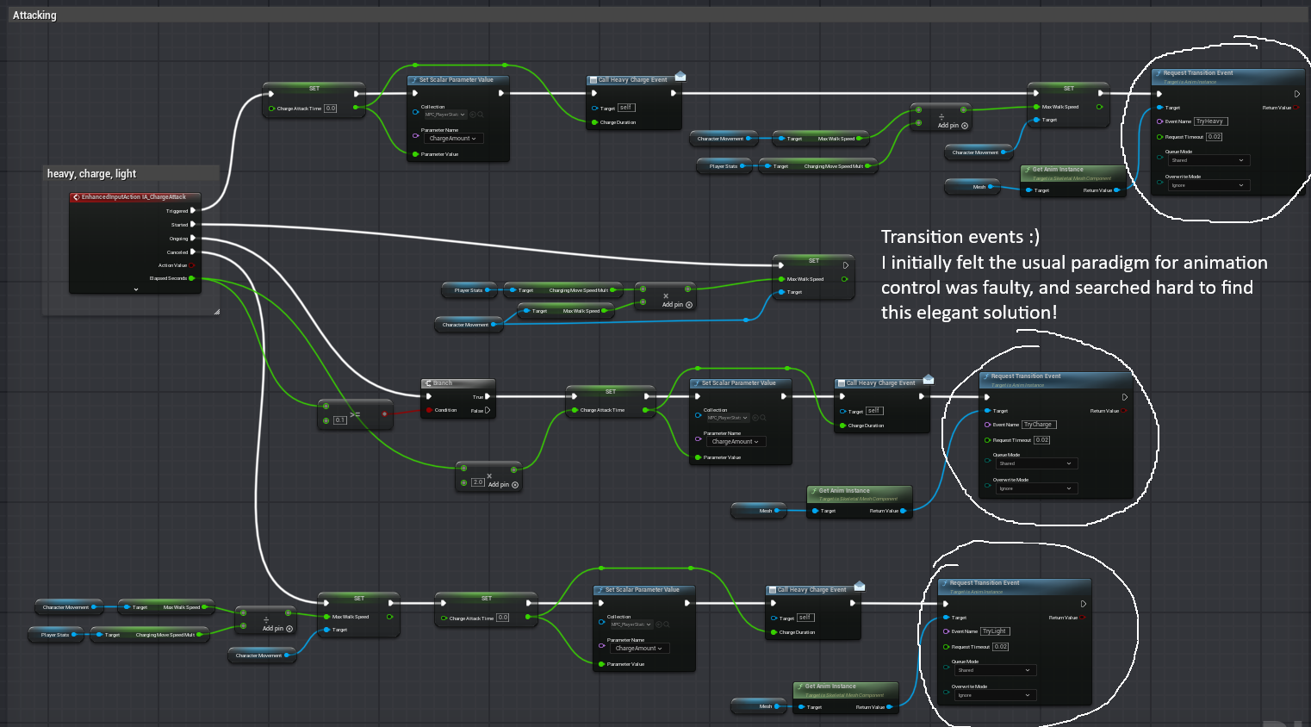Click Charge Duration pin in TryHeavy chain

594,122
